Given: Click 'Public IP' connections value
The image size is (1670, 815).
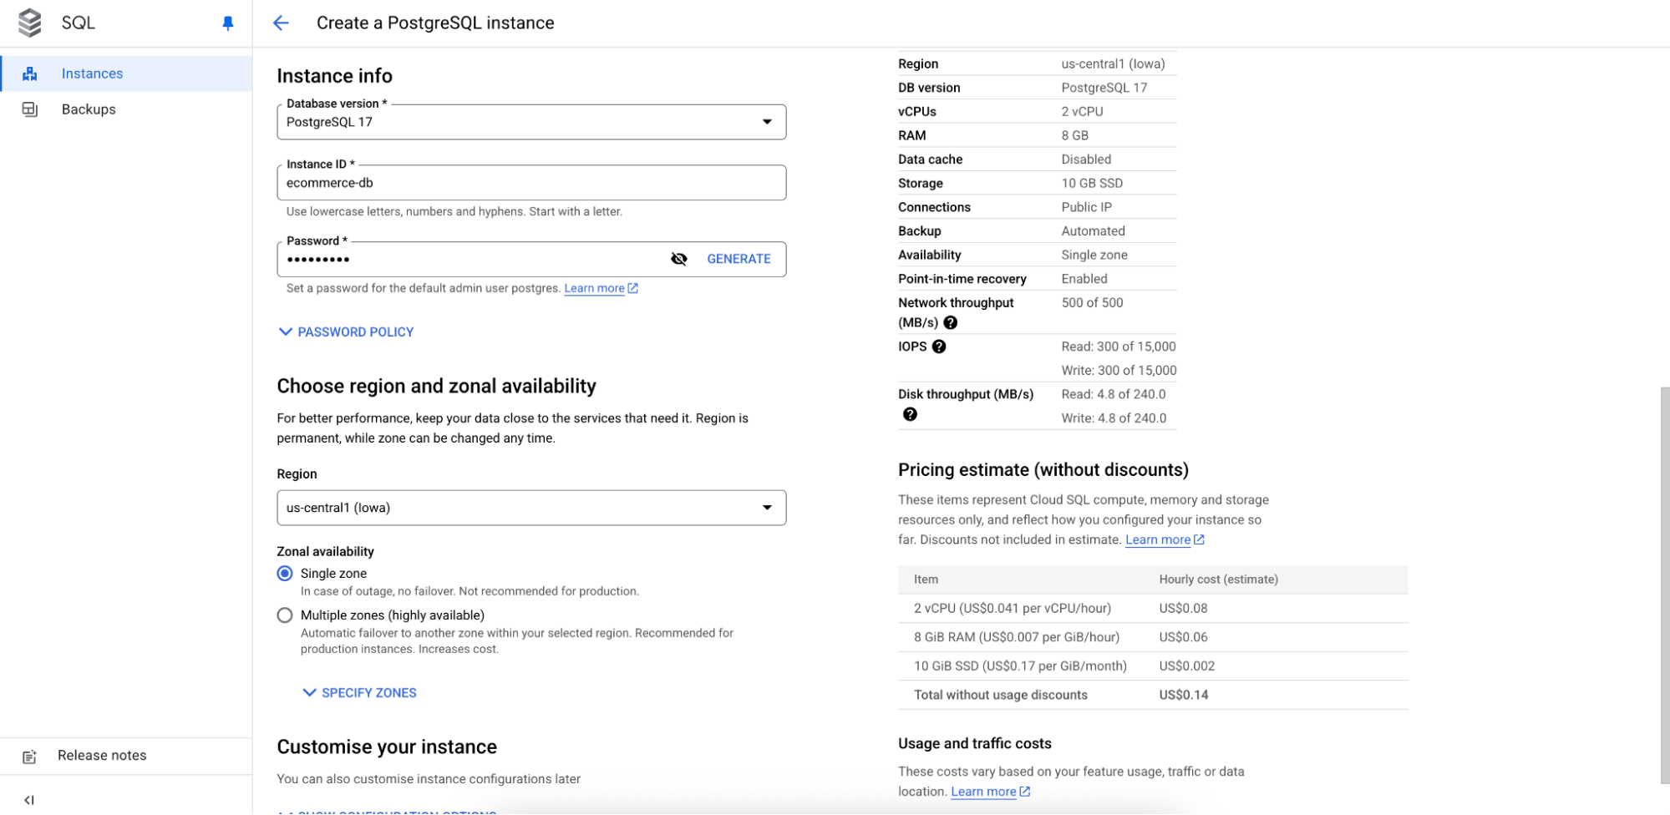Looking at the screenshot, I should [x=1086, y=207].
